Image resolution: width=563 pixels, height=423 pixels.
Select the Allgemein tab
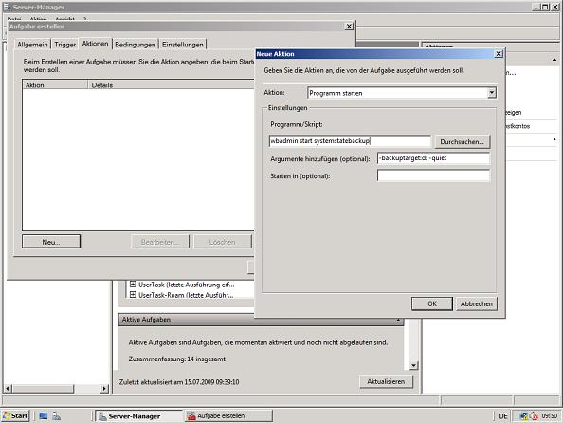[x=32, y=45]
